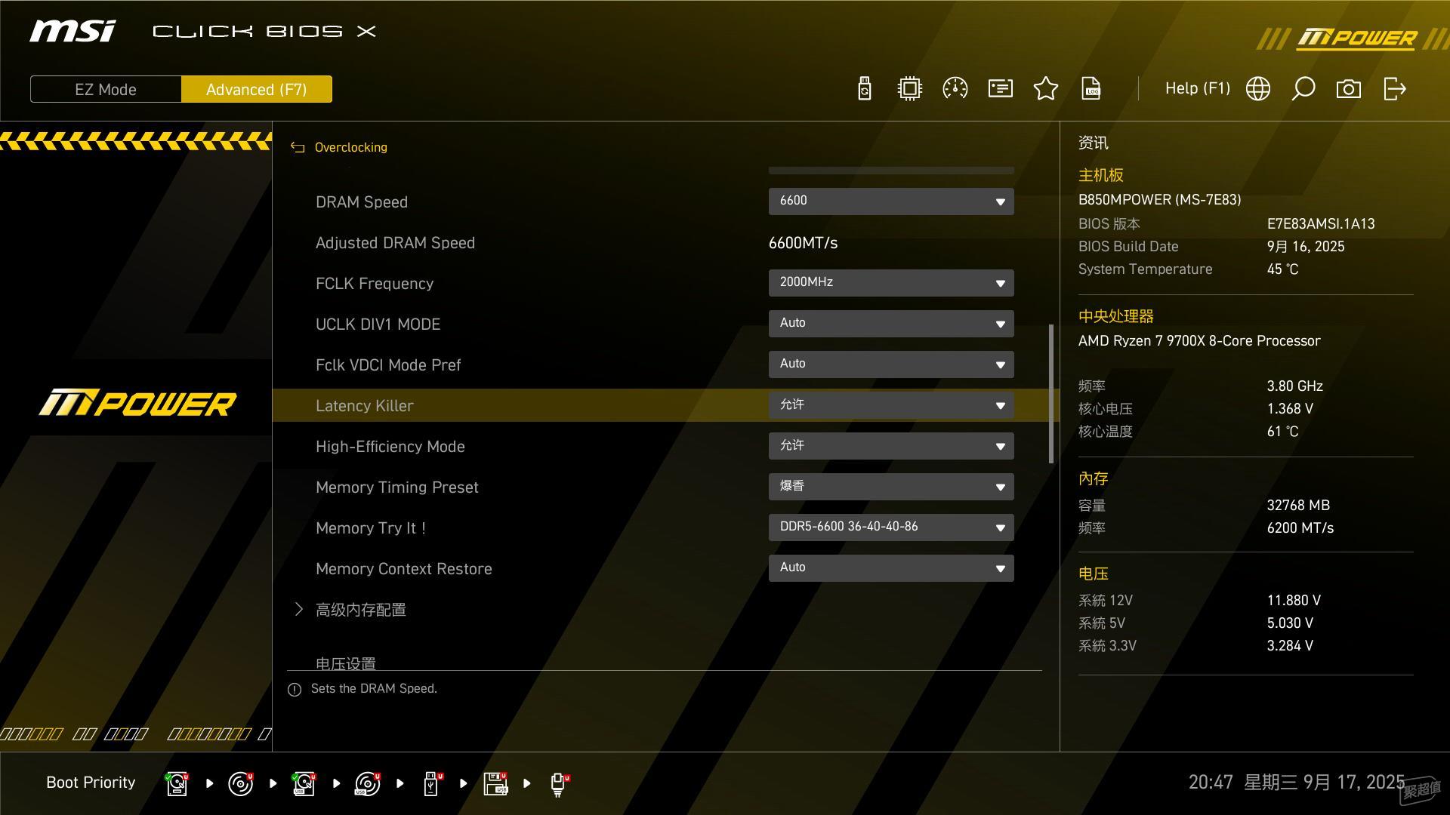Select the first hard disk boot device
The image size is (1450, 815).
click(177, 783)
